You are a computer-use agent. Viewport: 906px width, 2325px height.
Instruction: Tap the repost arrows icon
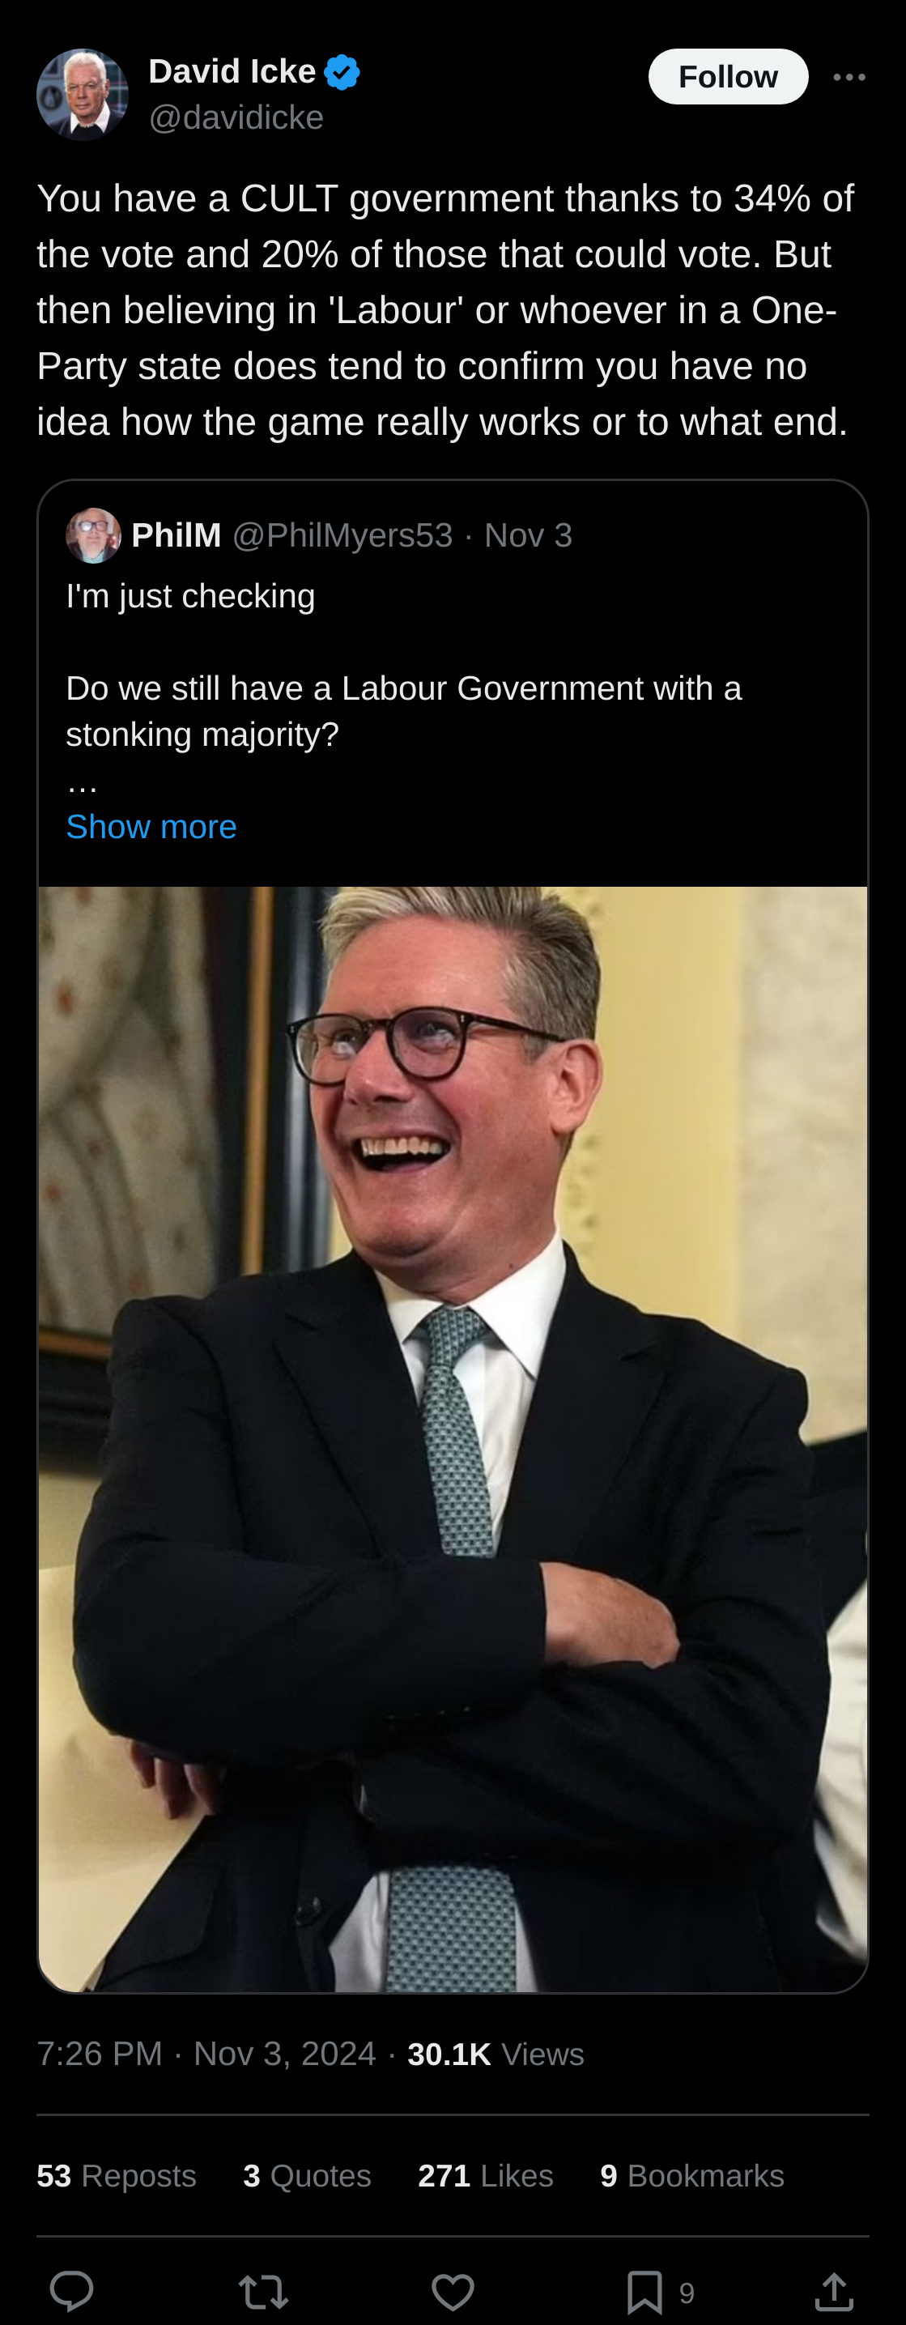coord(262,2292)
